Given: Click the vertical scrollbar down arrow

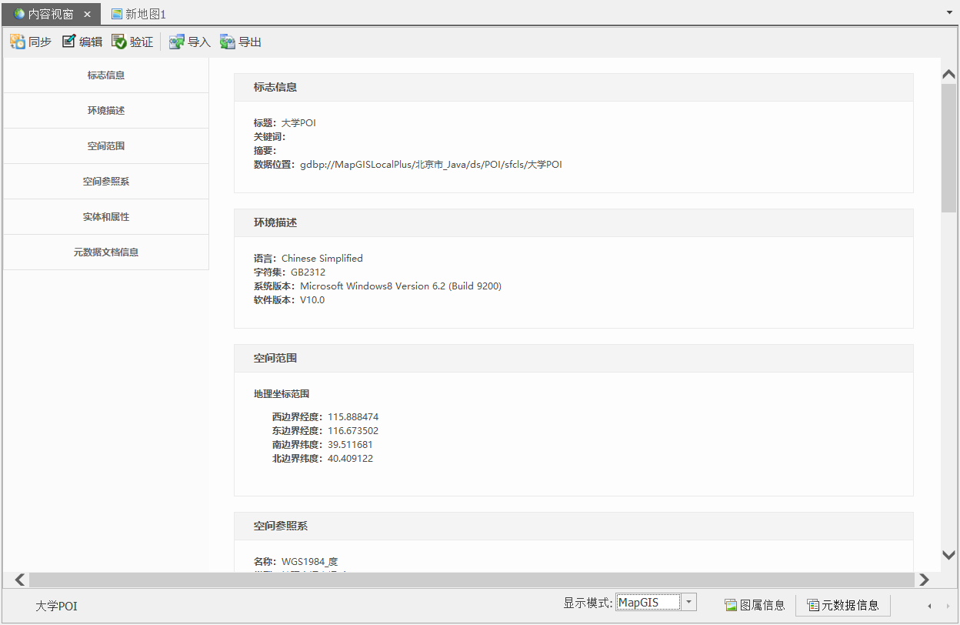Looking at the screenshot, I should (x=949, y=555).
